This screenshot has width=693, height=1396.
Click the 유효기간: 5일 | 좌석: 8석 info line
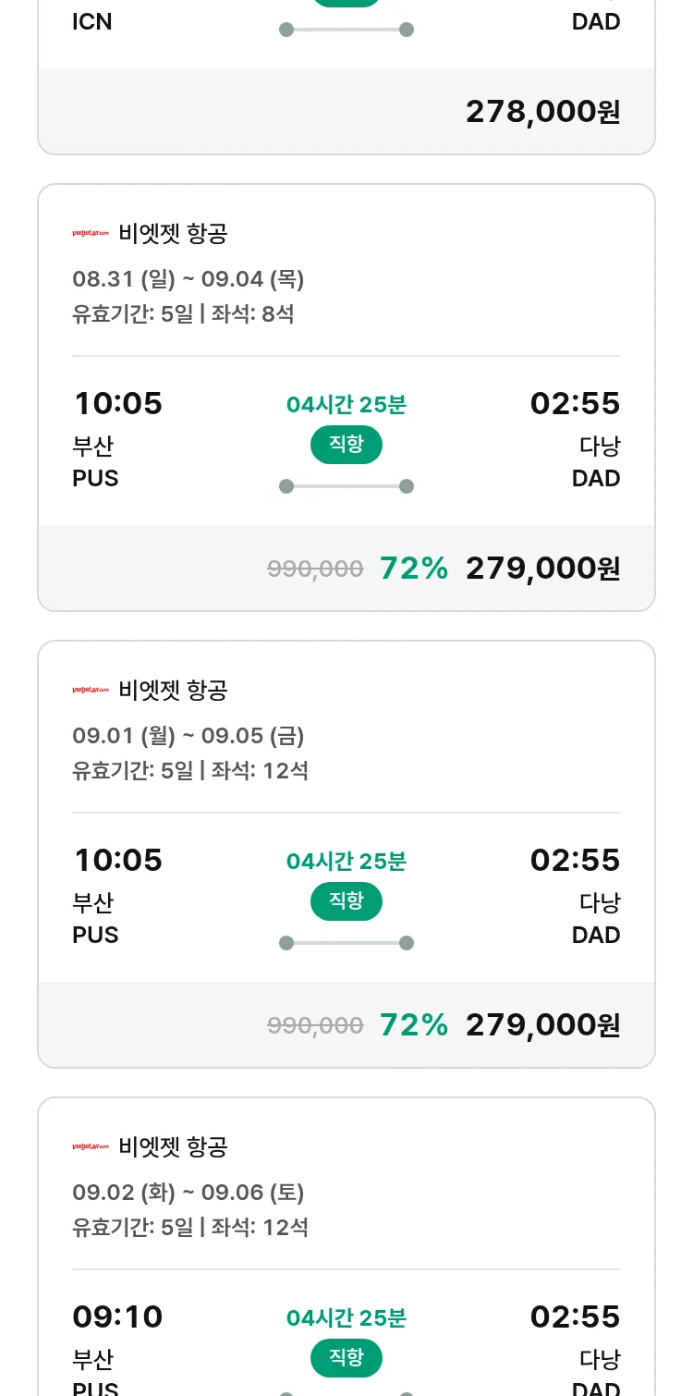(x=183, y=314)
